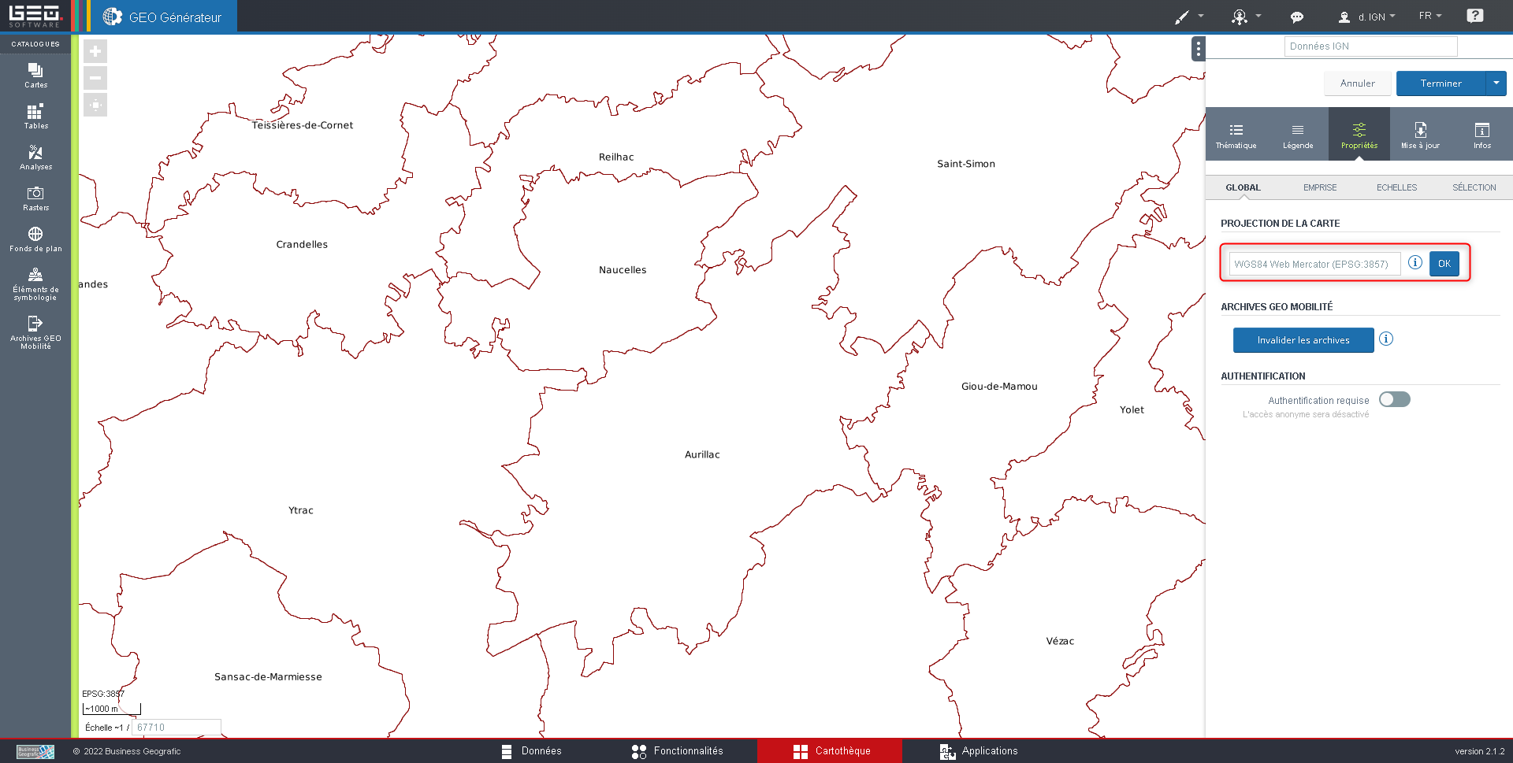Image resolution: width=1513 pixels, height=763 pixels.
Task: Click the help question mark icon
Action: [x=1474, y=16]
